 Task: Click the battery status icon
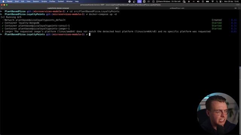click(207, 1)
